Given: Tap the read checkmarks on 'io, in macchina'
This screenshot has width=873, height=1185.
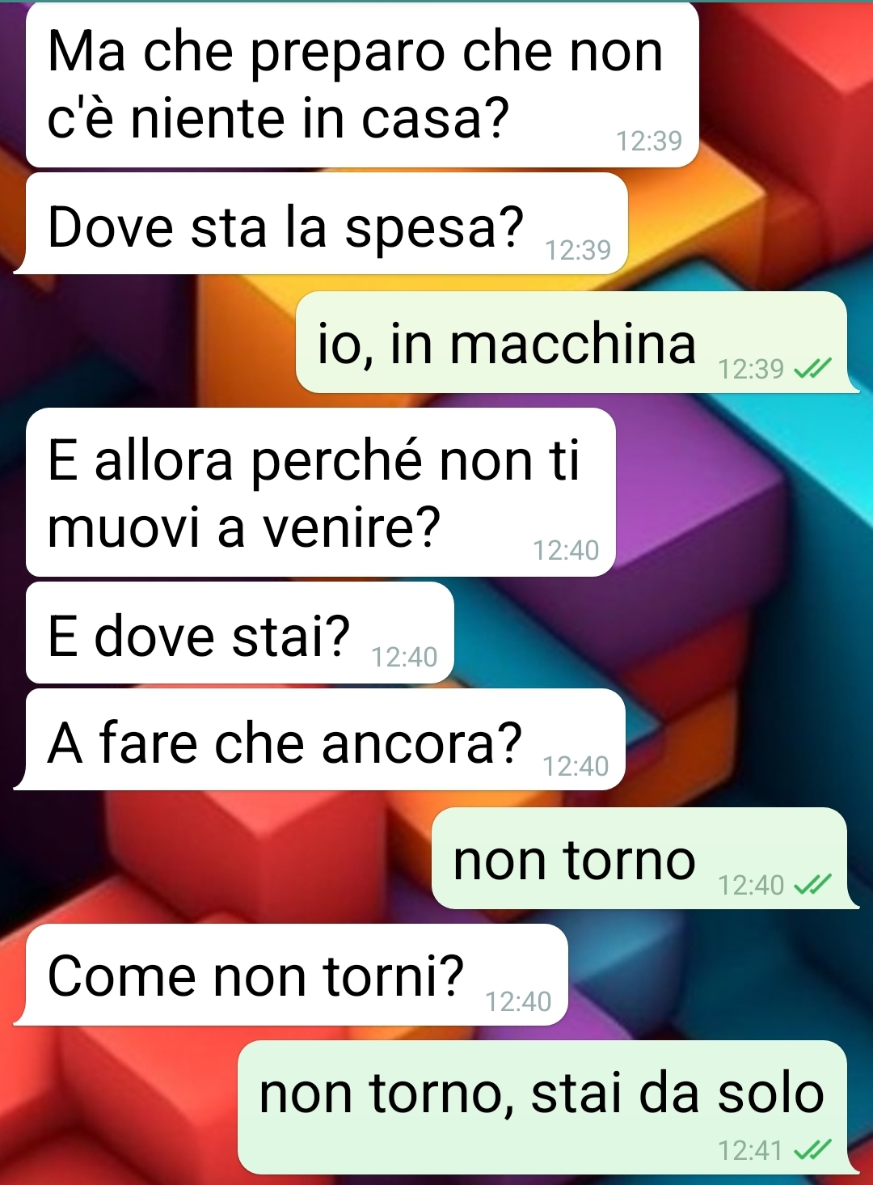Looking at the screenshot, I should pos(812,370).
